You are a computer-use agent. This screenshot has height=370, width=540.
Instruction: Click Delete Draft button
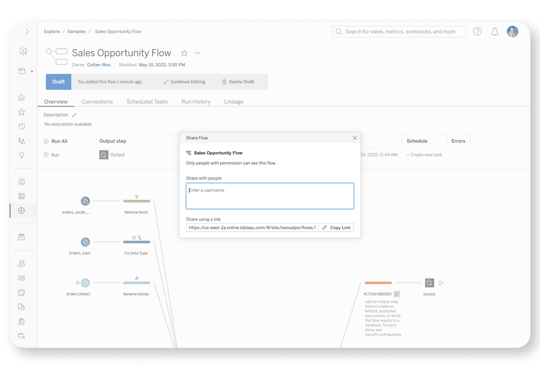[238, 82]
